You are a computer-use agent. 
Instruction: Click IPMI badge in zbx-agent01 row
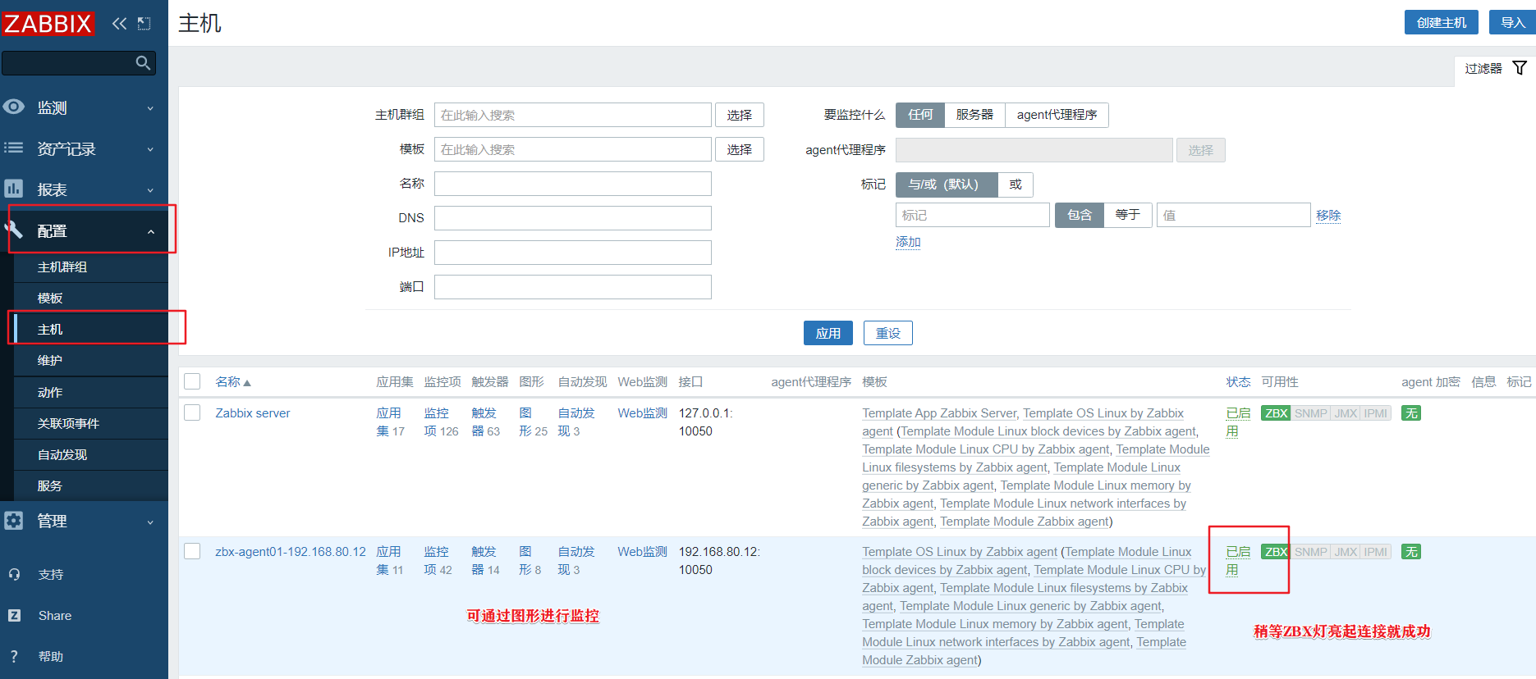point(1375,552)
